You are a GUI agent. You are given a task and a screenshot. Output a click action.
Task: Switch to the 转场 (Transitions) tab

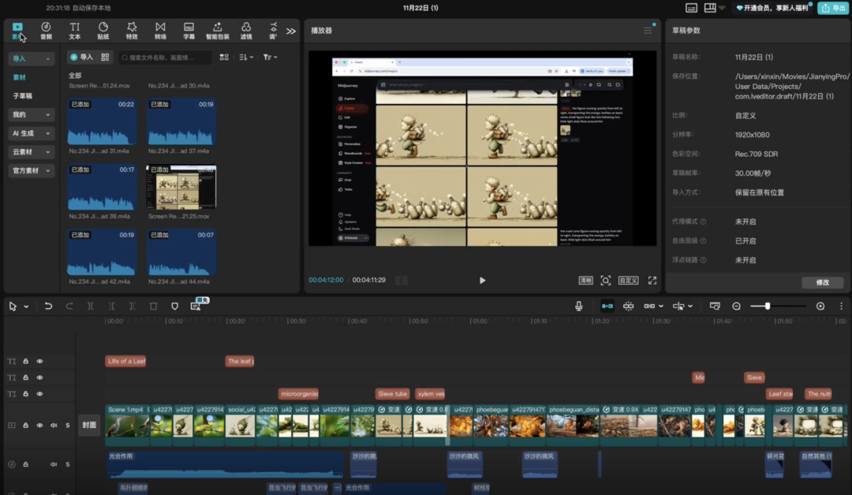[x=160, y=31]
